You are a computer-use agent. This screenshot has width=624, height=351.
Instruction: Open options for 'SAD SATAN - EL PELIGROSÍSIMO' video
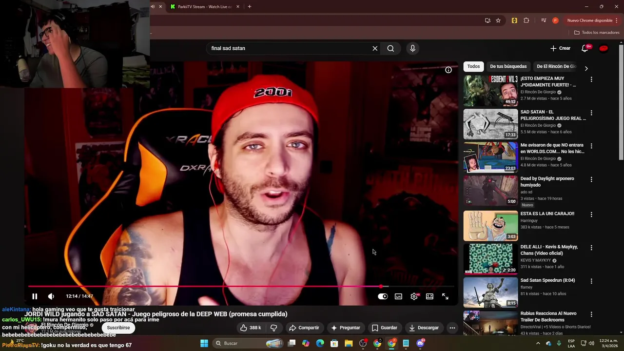coord(591,113)
